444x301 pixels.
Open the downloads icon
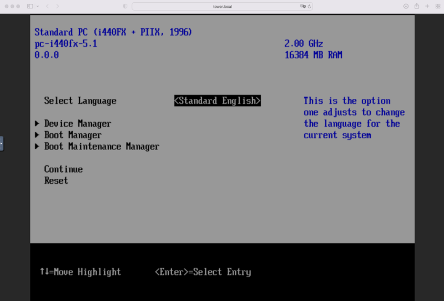406,6
